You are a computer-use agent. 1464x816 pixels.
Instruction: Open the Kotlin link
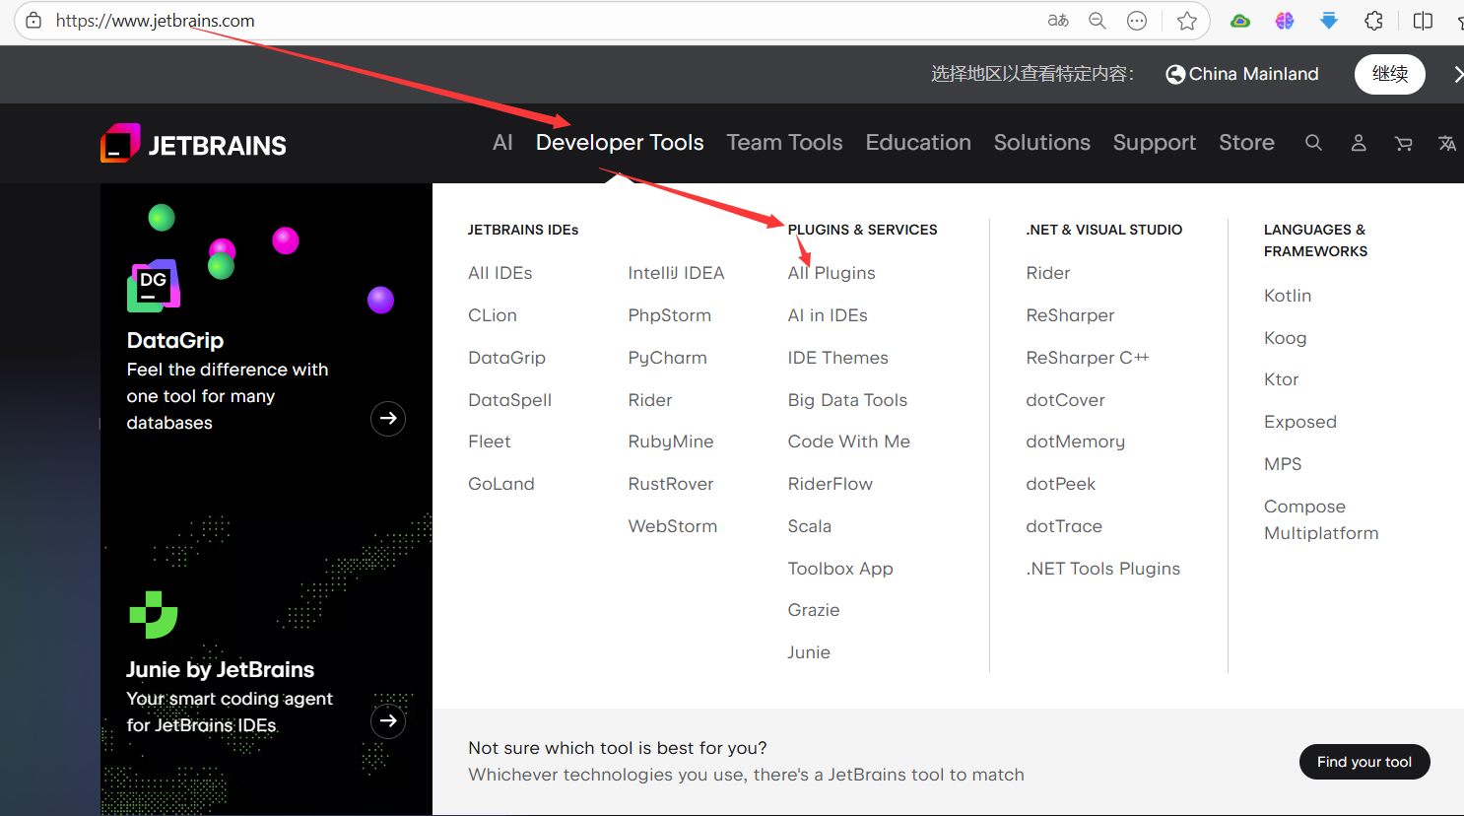pyautogui.click(x=1288, y=296)
